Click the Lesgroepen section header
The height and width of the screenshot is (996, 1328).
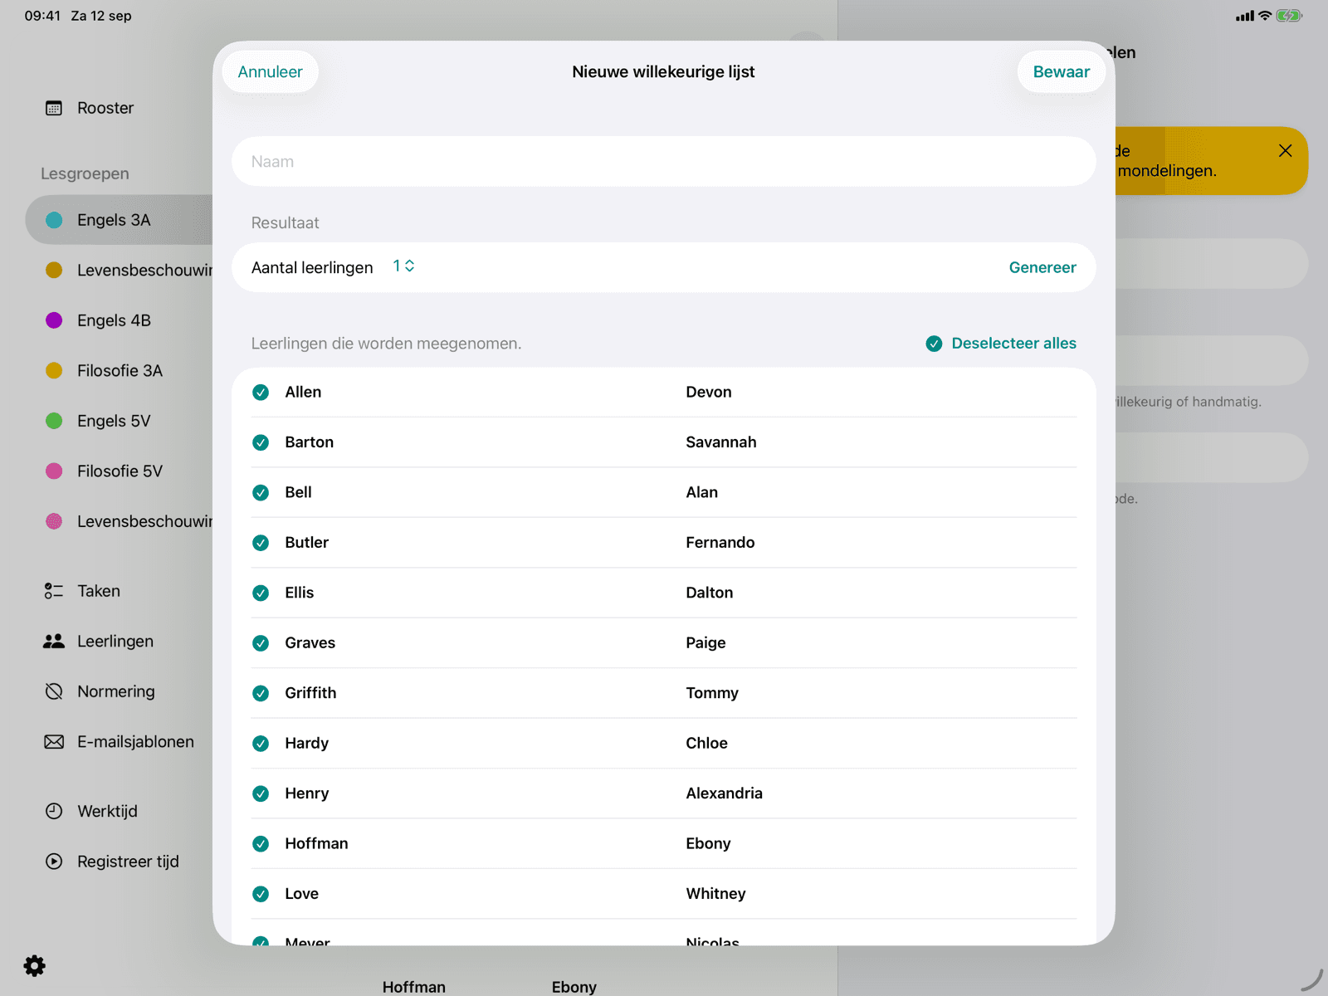pyautogui.click(x=85, y=173)
